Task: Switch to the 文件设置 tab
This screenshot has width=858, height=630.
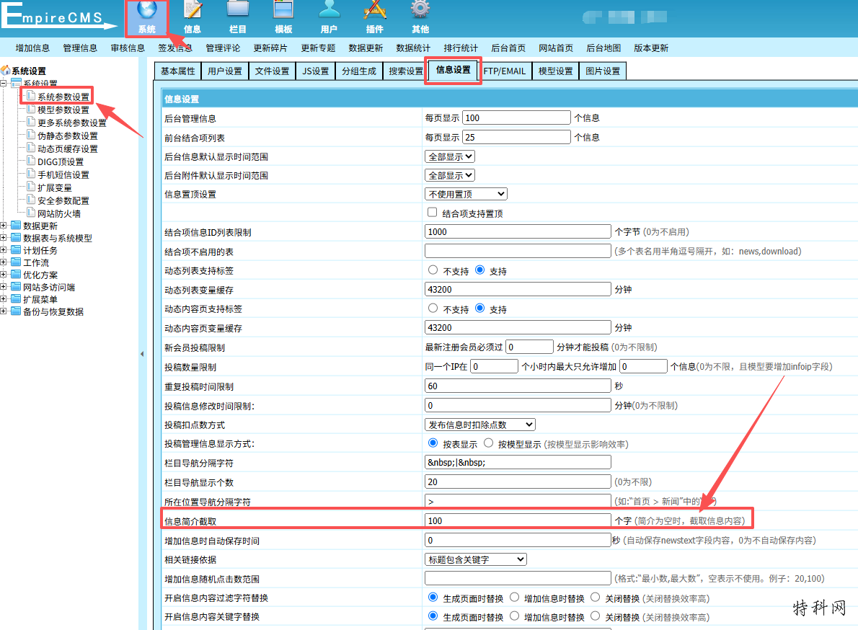Action: [x=272, y=71]
